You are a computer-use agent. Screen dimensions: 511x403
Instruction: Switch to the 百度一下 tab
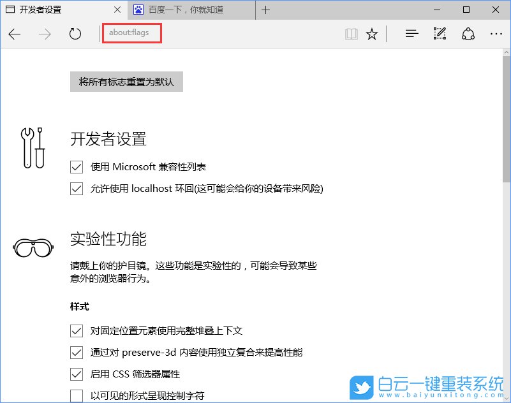[185, 10]
